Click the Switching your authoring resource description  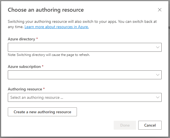pyautogui.click(x=82, y=24)
